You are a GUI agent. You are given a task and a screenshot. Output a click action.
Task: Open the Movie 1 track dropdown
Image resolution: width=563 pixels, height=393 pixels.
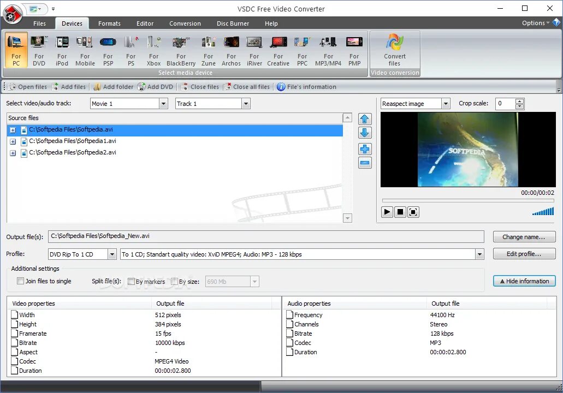coord(163,103)
